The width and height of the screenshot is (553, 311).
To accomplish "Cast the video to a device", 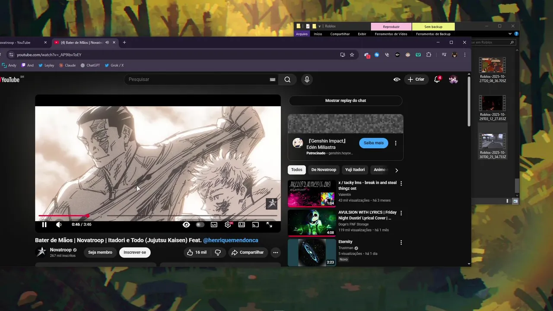I will coord(255,225).
